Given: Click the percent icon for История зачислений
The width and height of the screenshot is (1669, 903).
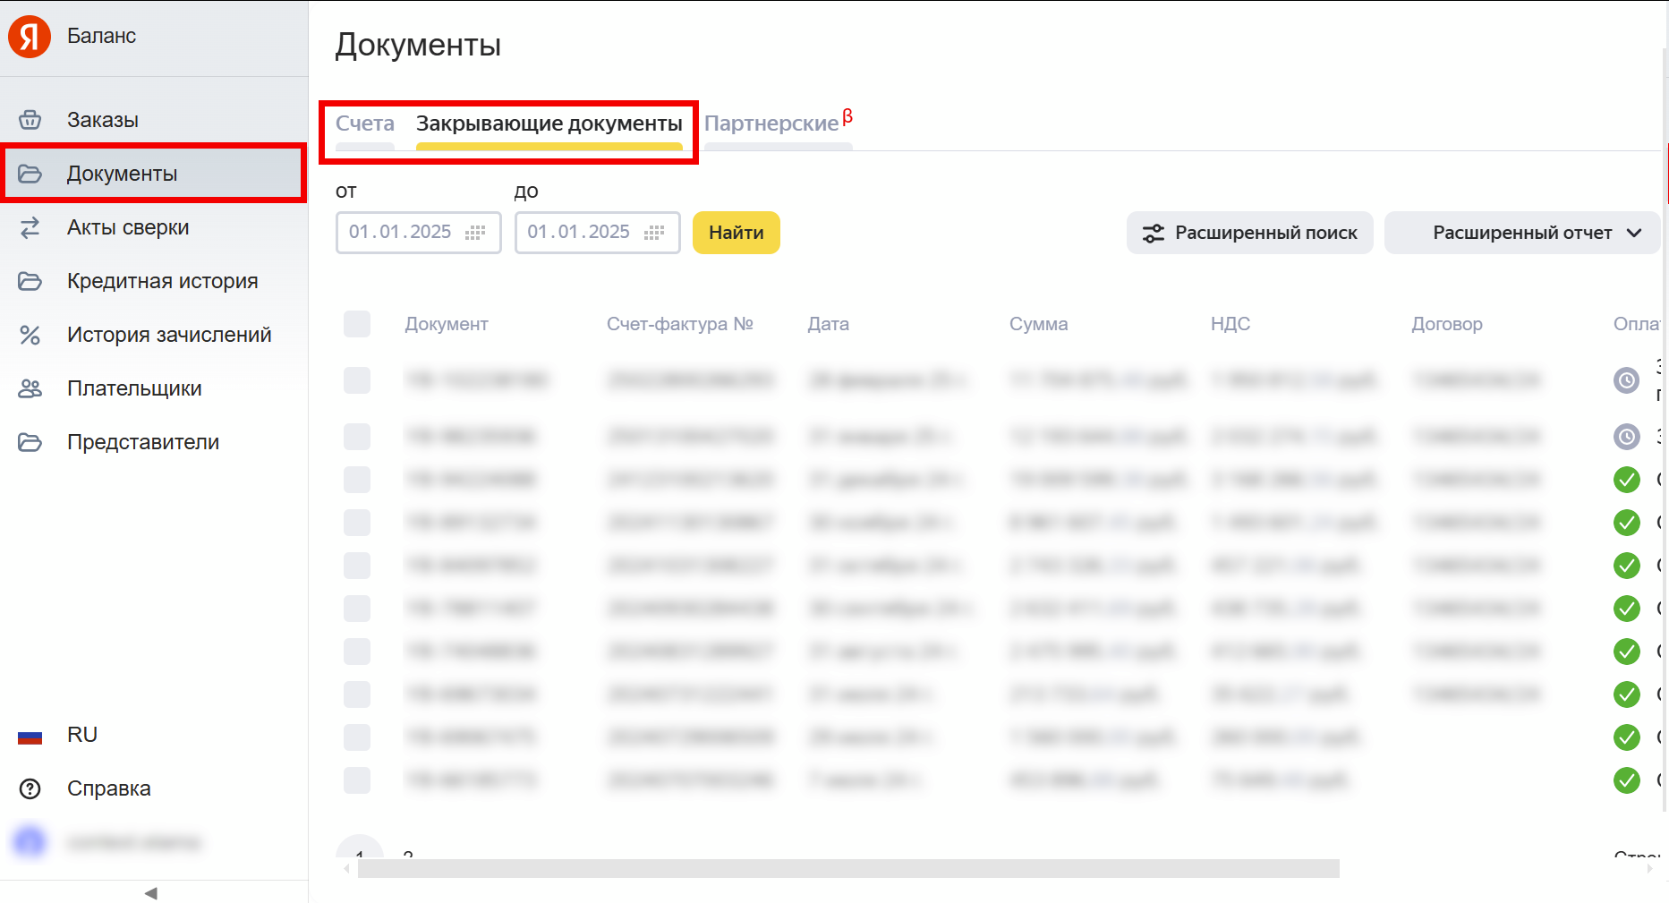Looking at the screenshot, I should (x=30, y=335).
